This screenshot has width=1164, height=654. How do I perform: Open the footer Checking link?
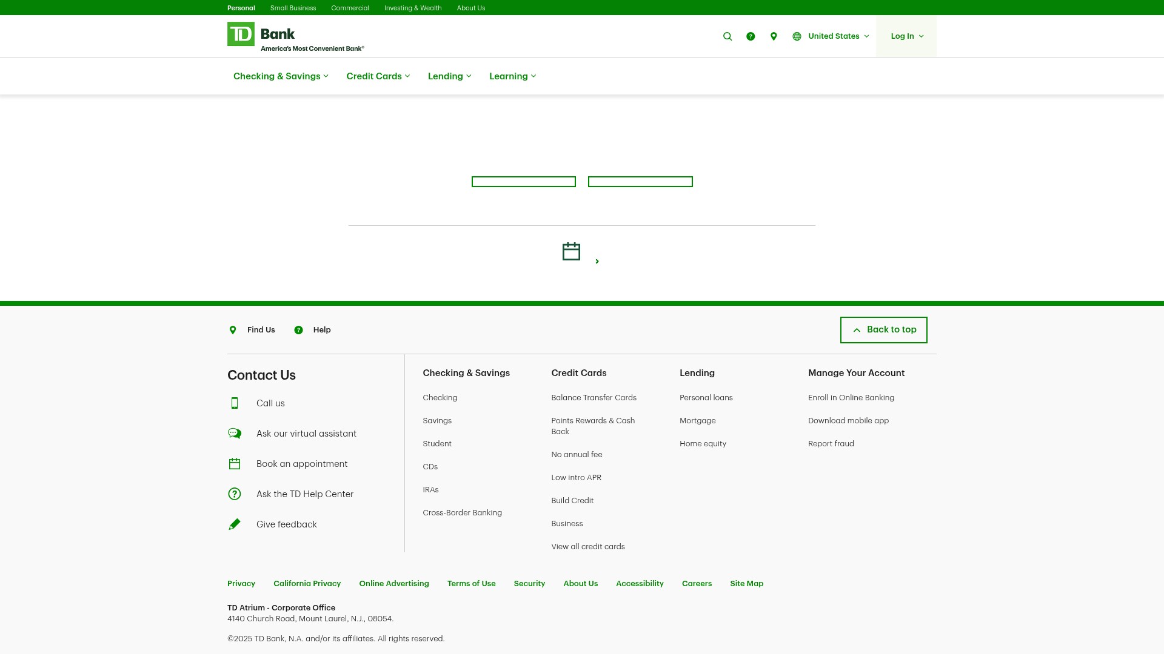pyautogui.click(x=440, y=398)
